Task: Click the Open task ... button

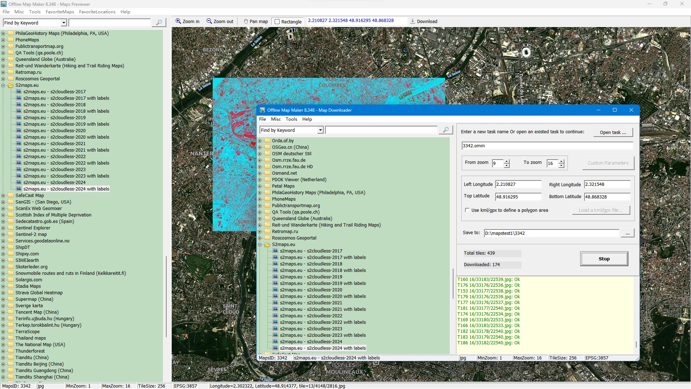Action: click(x=613, y=132)
